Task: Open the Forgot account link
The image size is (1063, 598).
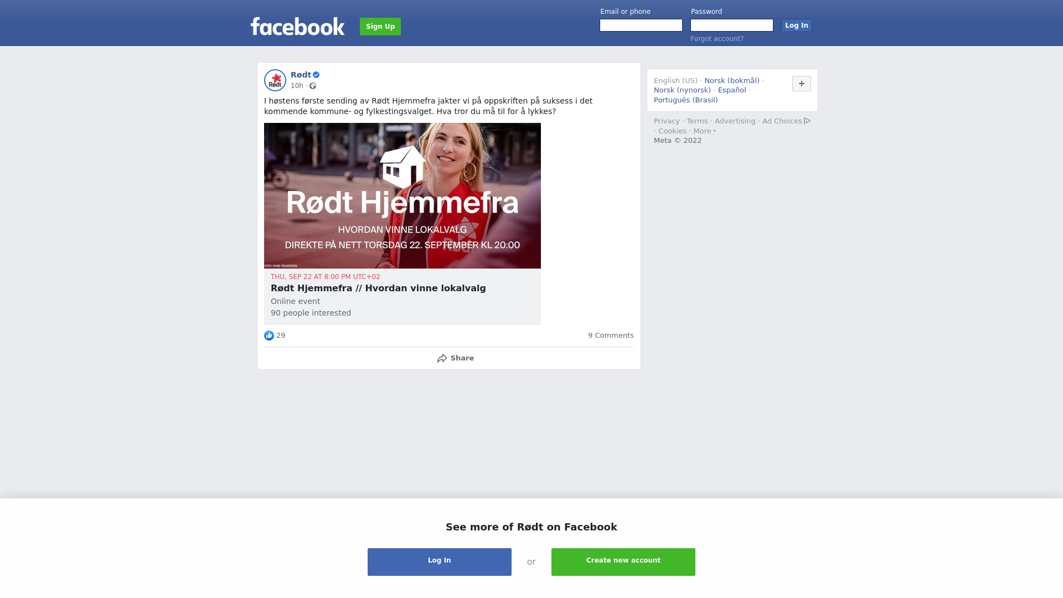Action: 717,39
